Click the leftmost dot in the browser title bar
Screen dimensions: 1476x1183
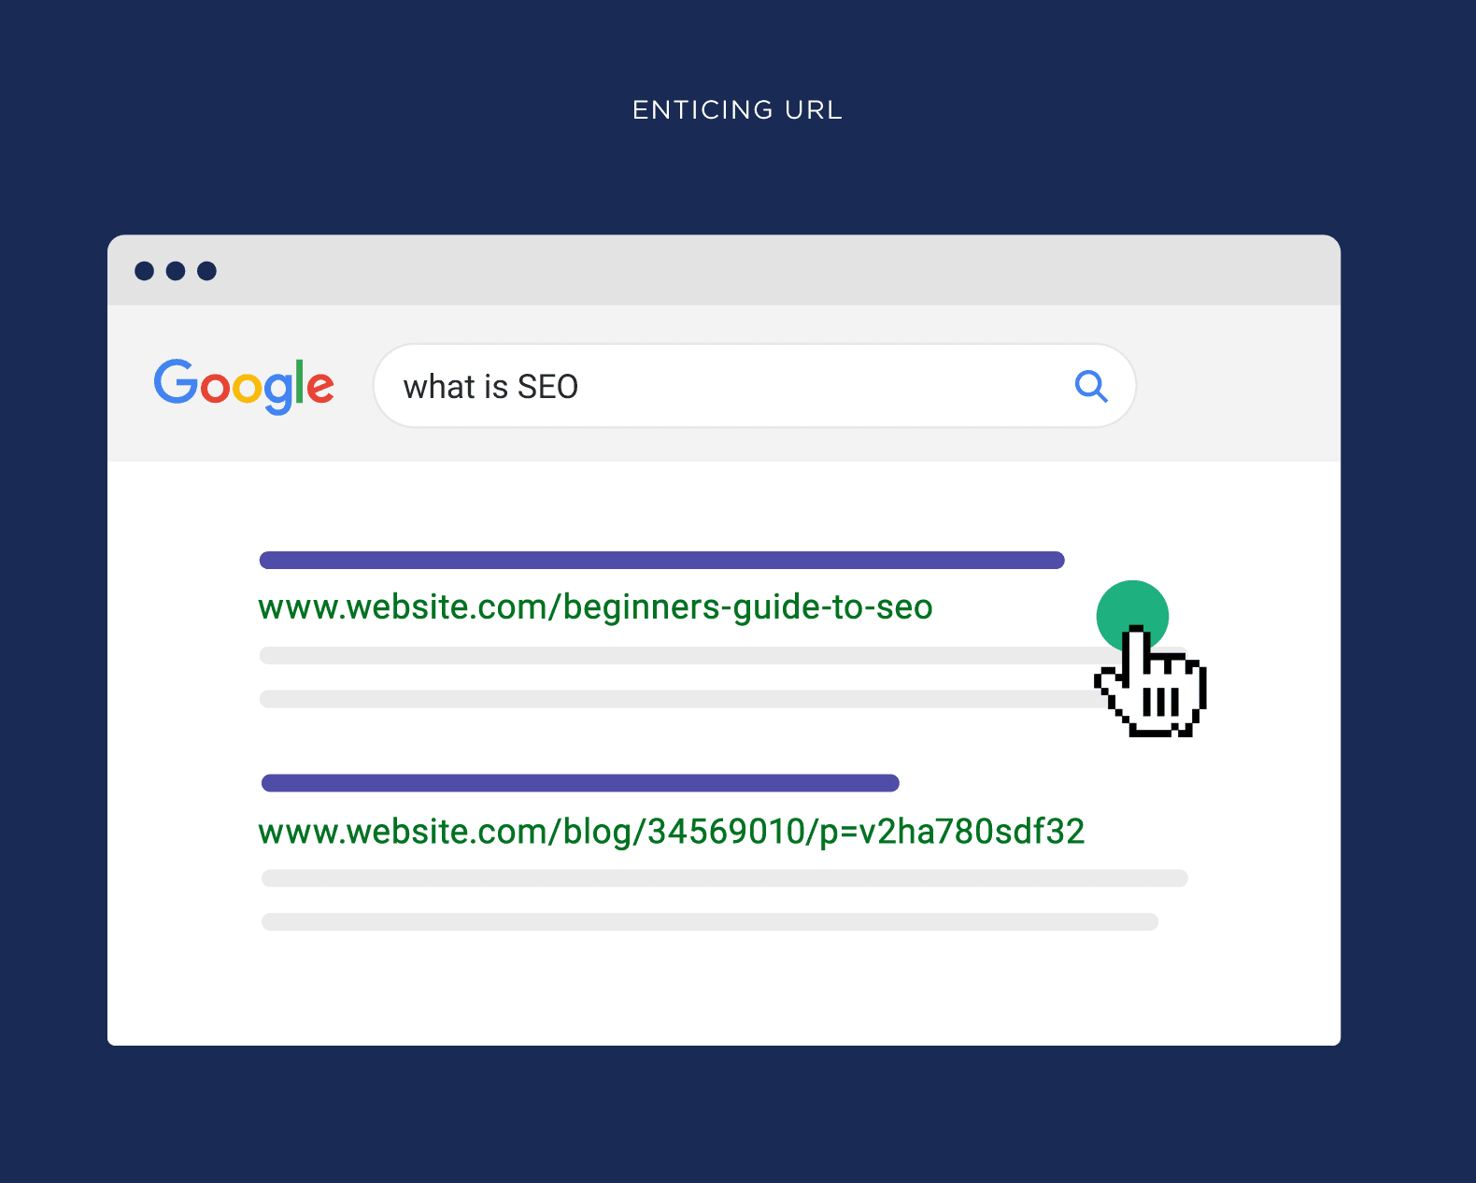point(145,271)
